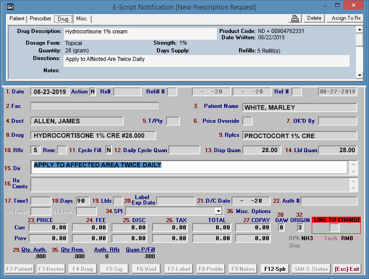Image resolution: width=369 pixels, height=279 pixels.
Task: Click the Cycle Fill field
Action: (x=109, y=150)
